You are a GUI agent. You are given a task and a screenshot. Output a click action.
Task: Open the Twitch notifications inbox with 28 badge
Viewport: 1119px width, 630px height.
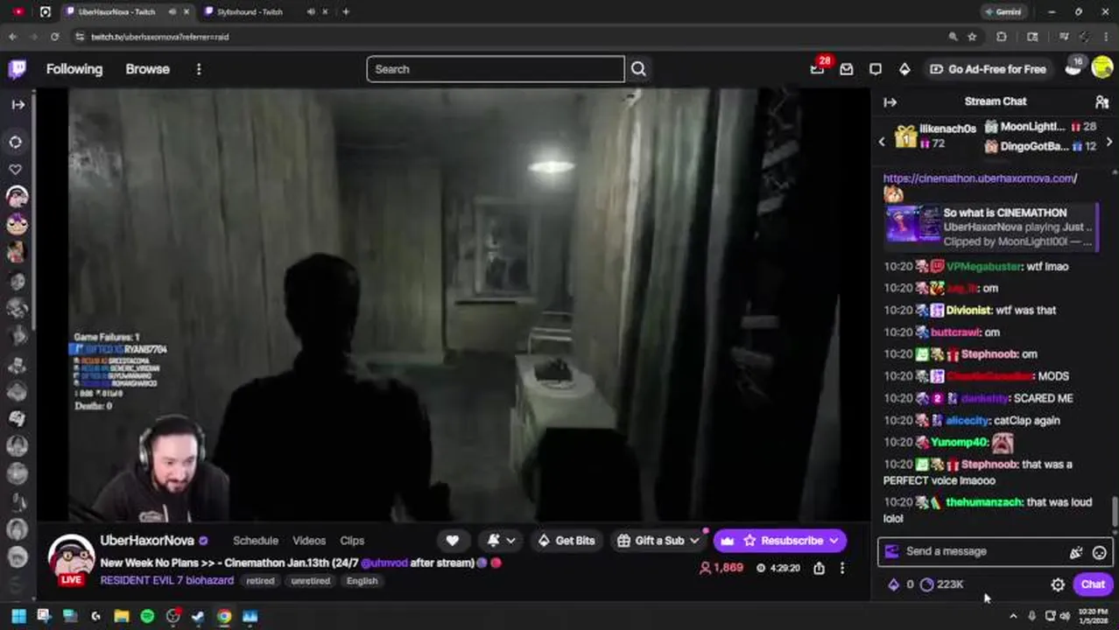click(x=818, y=68)
